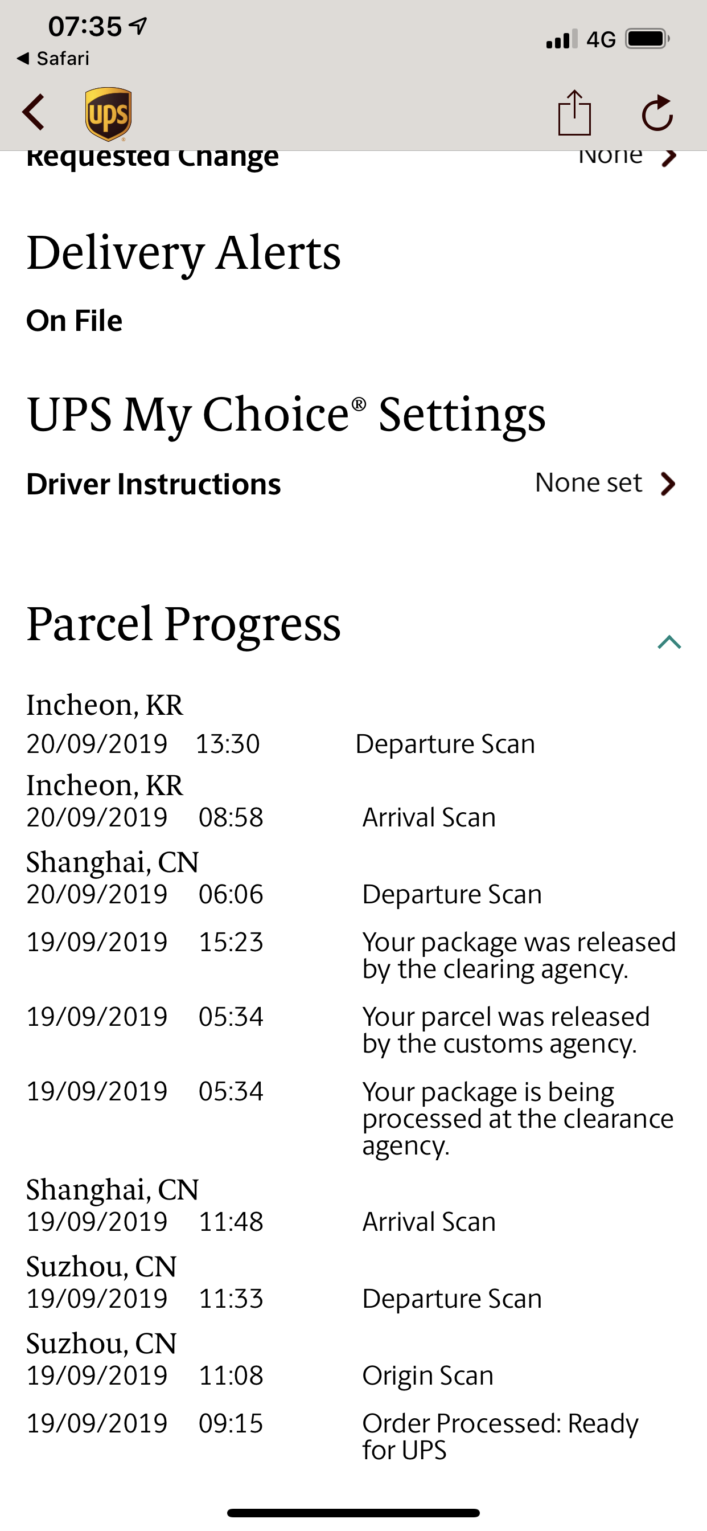Screen dimensions: 707x1531
Task: Collapse the Parcel Progress section
Action: (x=669, y=642)
